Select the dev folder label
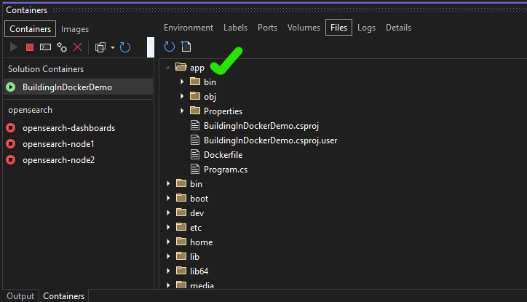 click(x=197, y=213)
